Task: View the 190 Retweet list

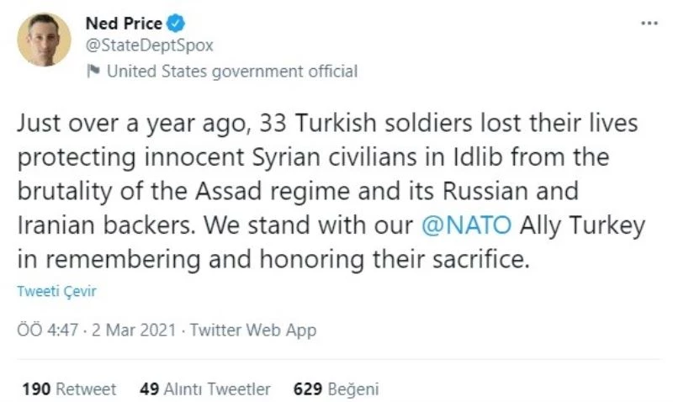Action: (x=69, y=389)
